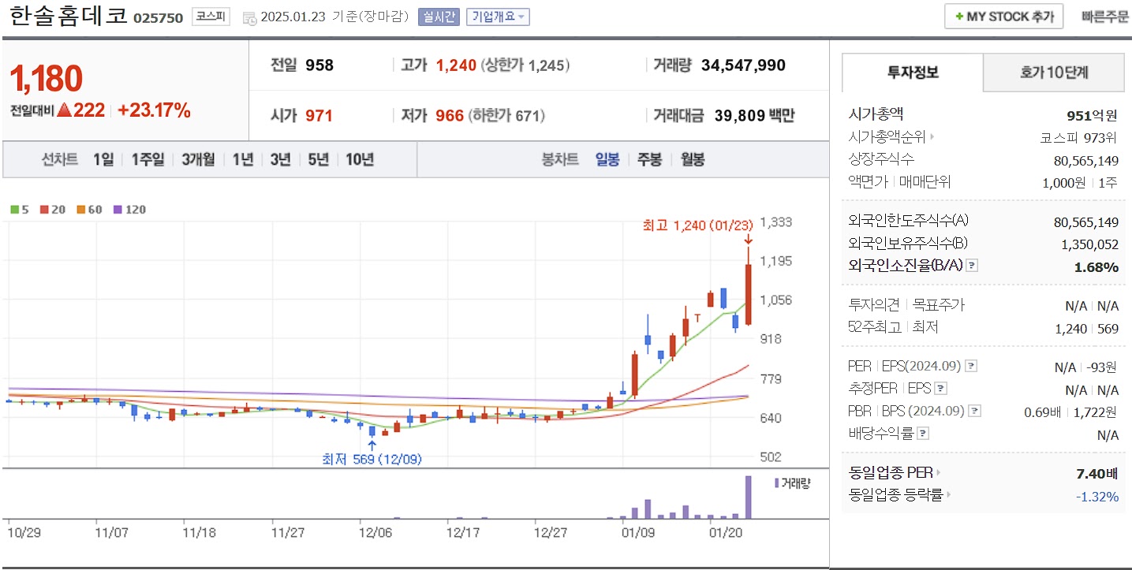Open the 시가총액순위 link
1132x570 pixels.
(x=887, y=136)
